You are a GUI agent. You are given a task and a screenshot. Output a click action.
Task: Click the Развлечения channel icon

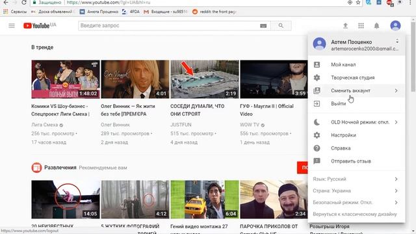(36, 168)
